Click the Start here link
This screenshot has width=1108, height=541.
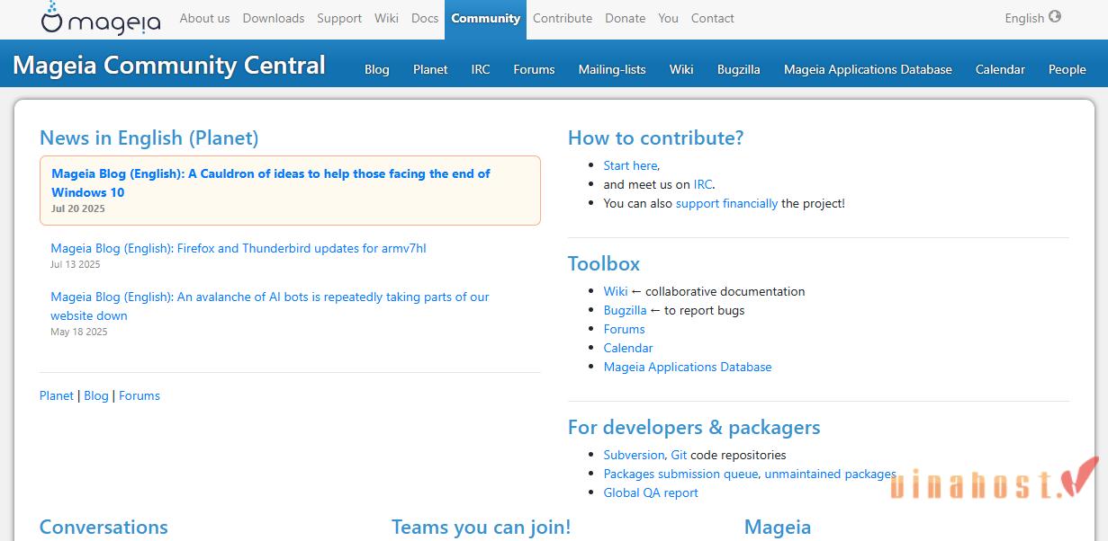(630, 165)
